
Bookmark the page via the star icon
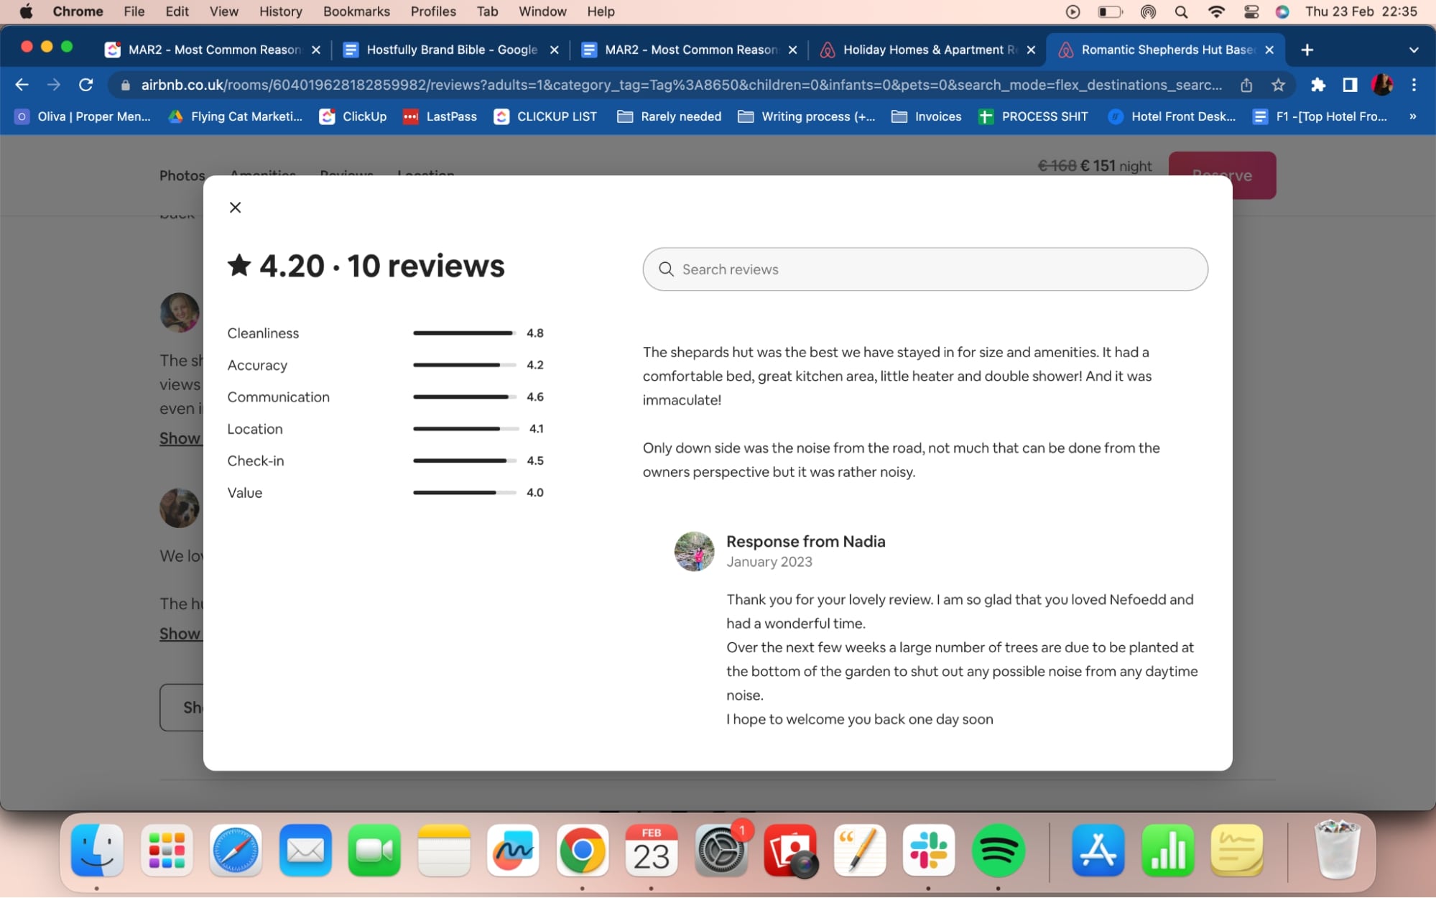point(1279,85)
